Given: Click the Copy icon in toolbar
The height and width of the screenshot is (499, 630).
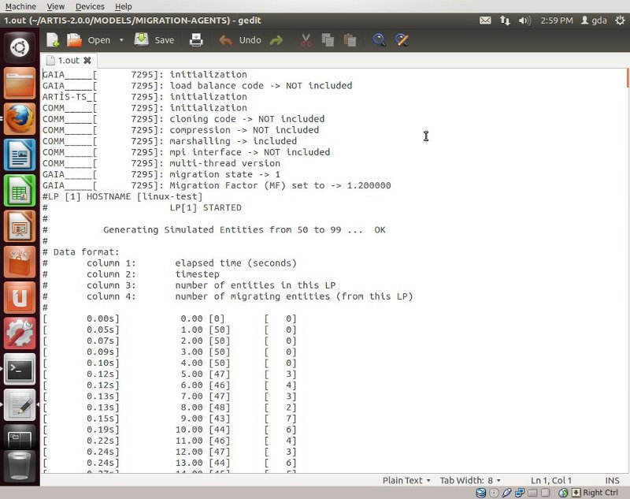Looking at the screenshot, I should pos(328,39).
